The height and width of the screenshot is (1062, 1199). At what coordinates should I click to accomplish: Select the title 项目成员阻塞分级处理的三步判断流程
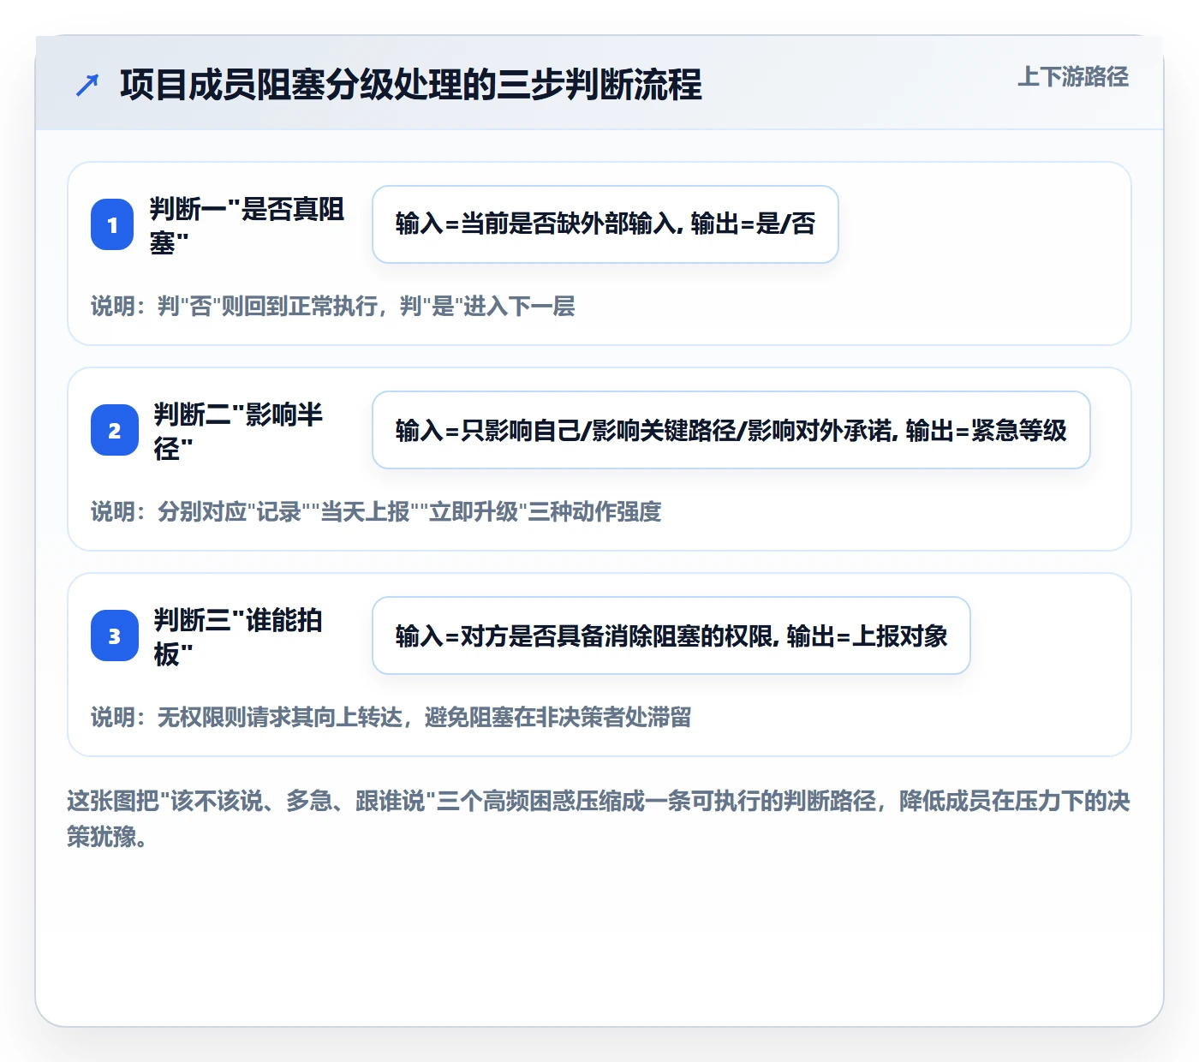click(411, 85)
